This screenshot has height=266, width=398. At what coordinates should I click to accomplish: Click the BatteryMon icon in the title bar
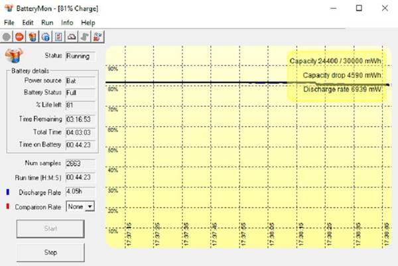9,9
